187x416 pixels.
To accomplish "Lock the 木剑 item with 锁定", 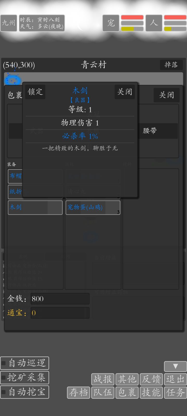I will (35, 92).
